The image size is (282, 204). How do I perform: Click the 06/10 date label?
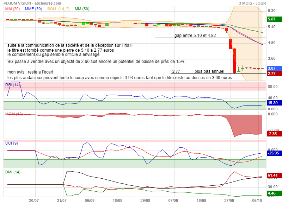coord(257,200)
